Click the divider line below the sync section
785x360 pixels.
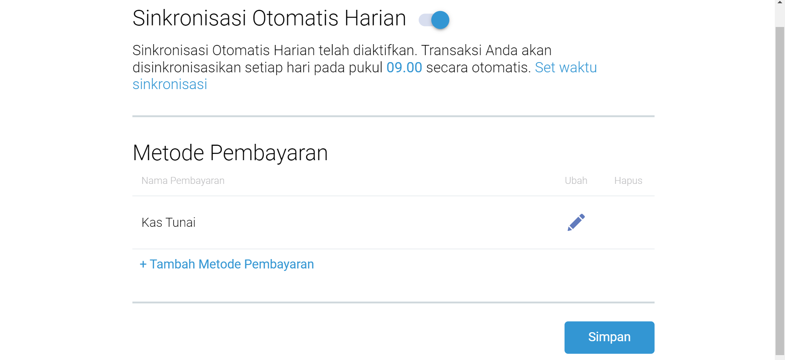(x=393, y=116)
